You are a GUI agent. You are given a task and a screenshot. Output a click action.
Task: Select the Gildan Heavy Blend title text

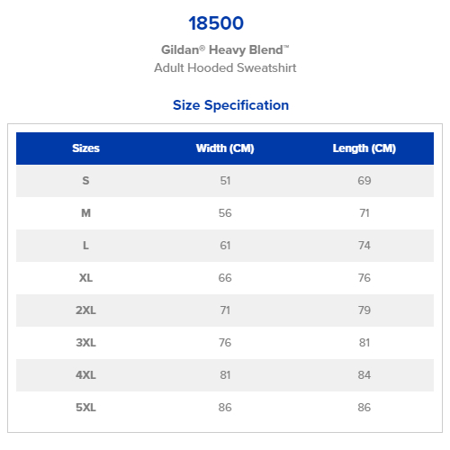(225, 50)
